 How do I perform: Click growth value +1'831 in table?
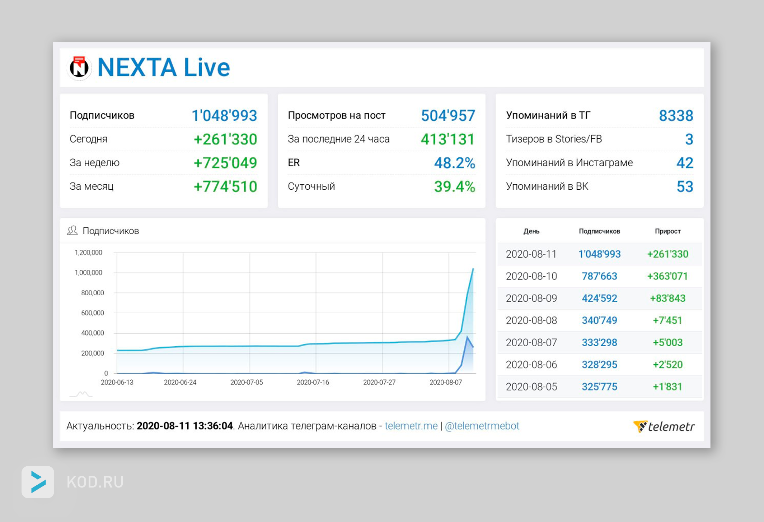pyautogui.click(x=667, y=387)
